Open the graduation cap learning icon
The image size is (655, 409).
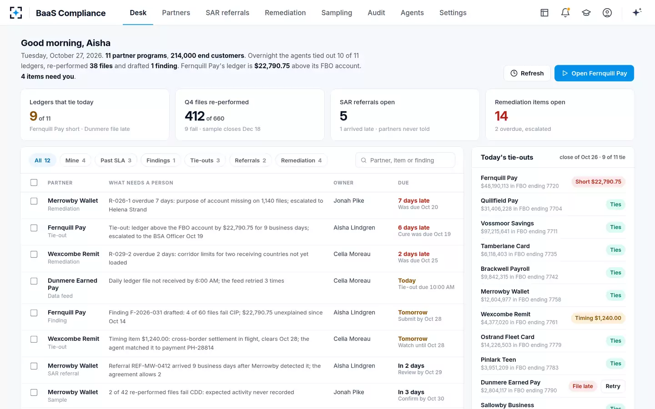click(x=586, y=13)
